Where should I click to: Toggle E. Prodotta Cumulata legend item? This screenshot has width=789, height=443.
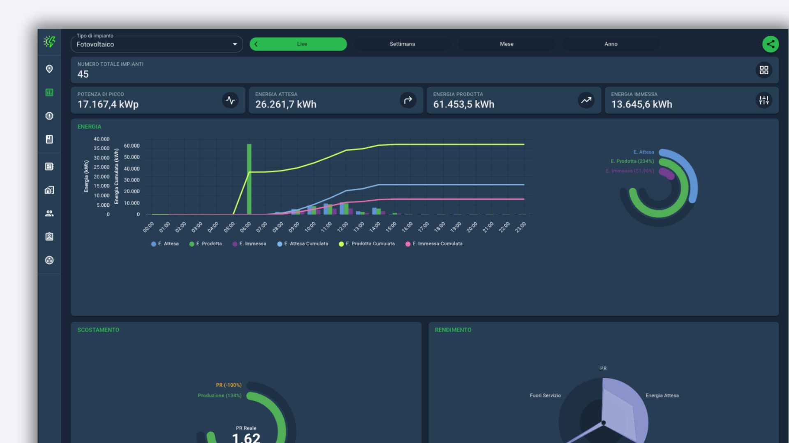[x=367, y=244]
